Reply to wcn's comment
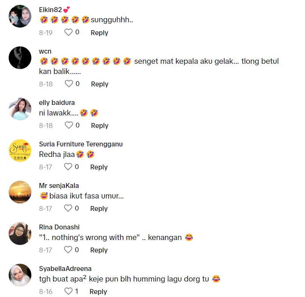 click(100, 84)
